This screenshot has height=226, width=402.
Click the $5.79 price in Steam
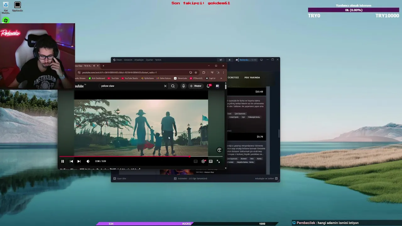click(x=260, y=137)
